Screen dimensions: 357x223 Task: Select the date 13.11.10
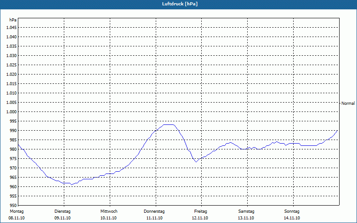(246, 218)
